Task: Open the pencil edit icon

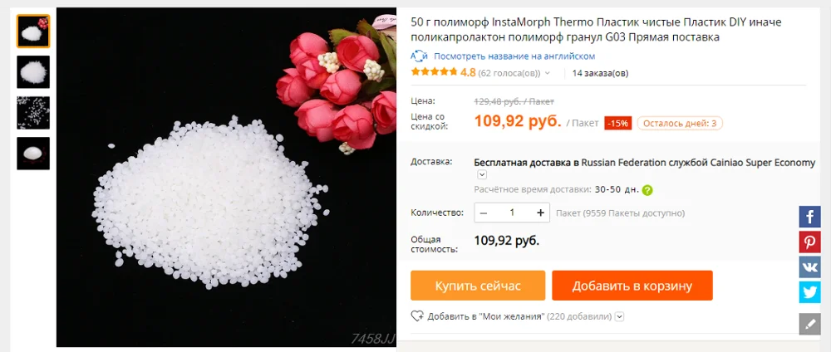Action: [809, 324]
